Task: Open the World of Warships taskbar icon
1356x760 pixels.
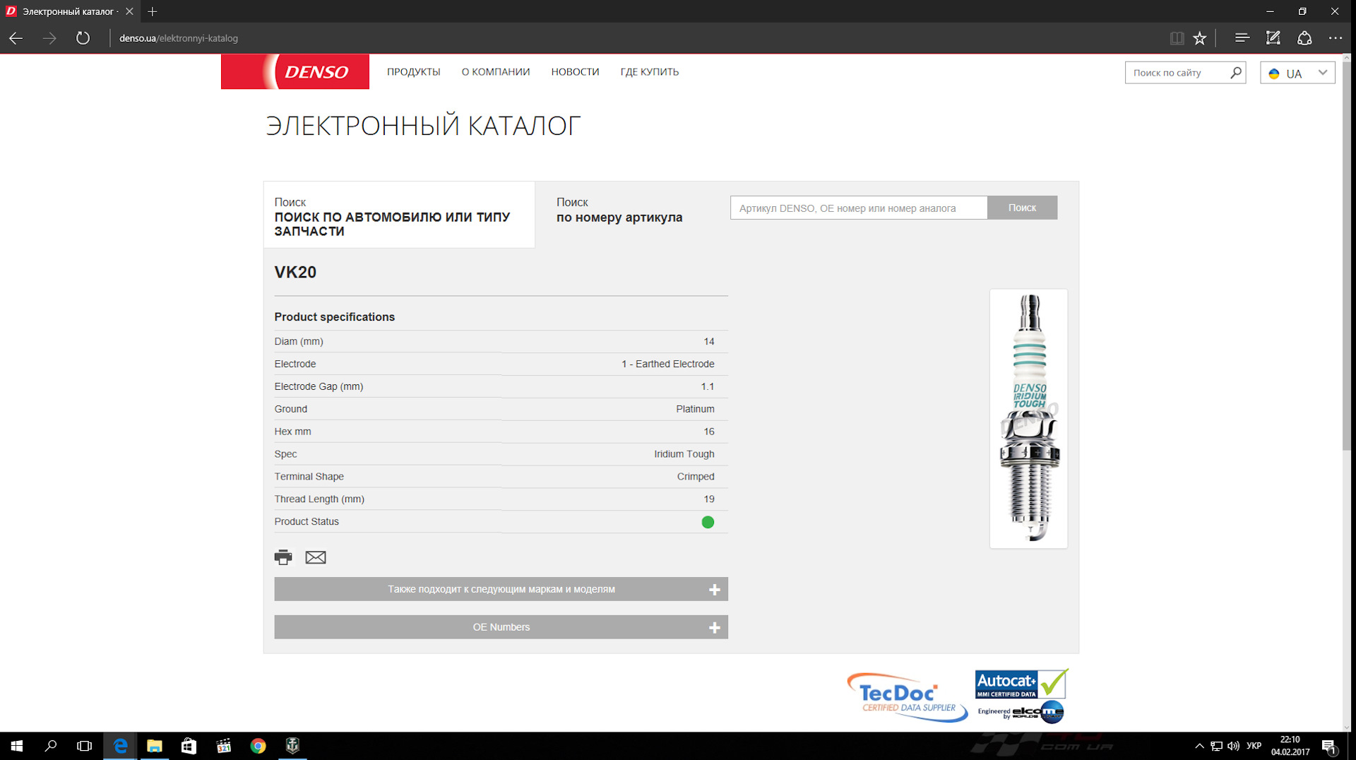Action: (x=292, y=746)
